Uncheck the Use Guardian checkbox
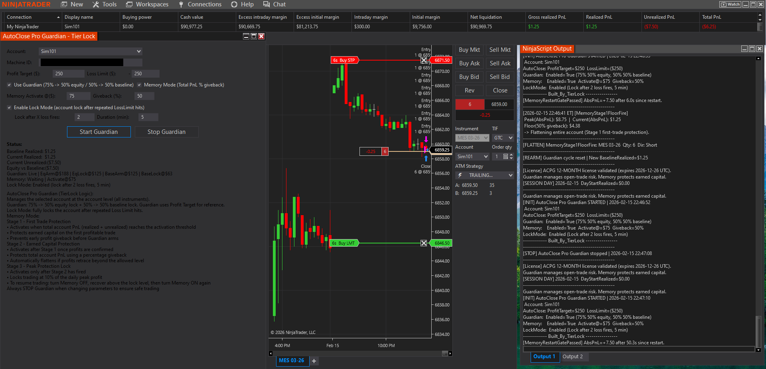 pos(9,85)
